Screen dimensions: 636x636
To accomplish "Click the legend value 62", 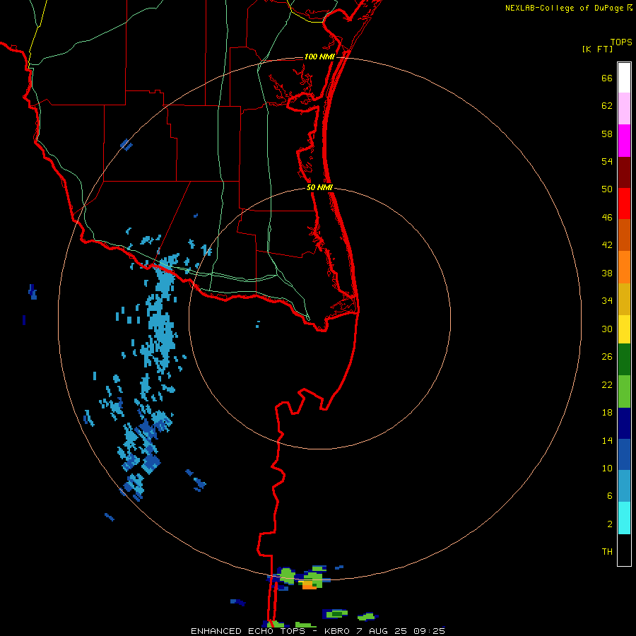I will [x=607, y=106].
